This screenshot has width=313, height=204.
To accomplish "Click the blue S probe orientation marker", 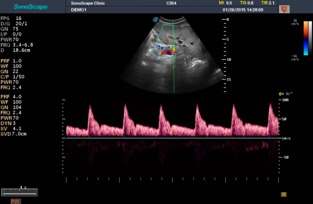I will (156, 19).
